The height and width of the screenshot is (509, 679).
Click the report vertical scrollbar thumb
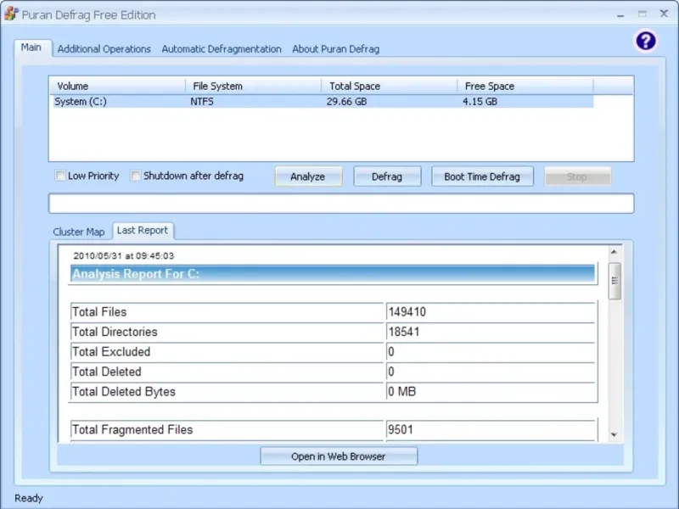(x=614, y=281)
